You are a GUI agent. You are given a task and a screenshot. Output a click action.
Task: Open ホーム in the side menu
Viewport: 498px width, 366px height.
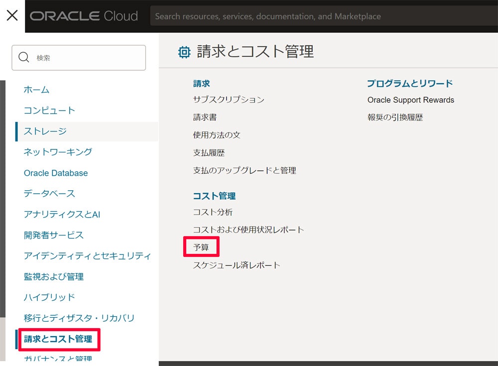coord(36,90)
